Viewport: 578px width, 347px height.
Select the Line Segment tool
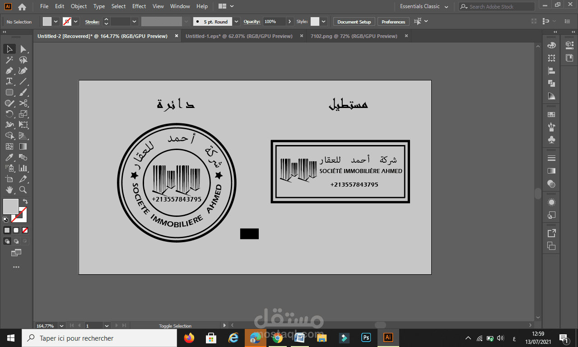[x=23, y=81]
